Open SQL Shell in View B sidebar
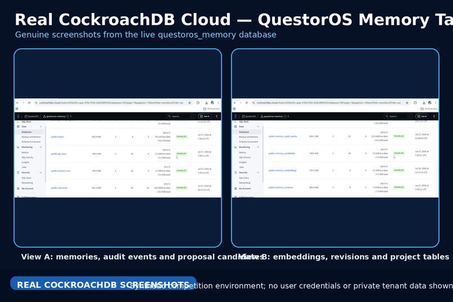This screenshot has height=302, width=453. 243,121
